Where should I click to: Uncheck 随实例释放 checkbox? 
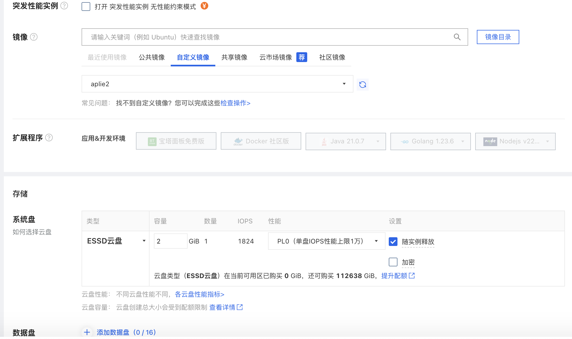click(x=393, y=242)
